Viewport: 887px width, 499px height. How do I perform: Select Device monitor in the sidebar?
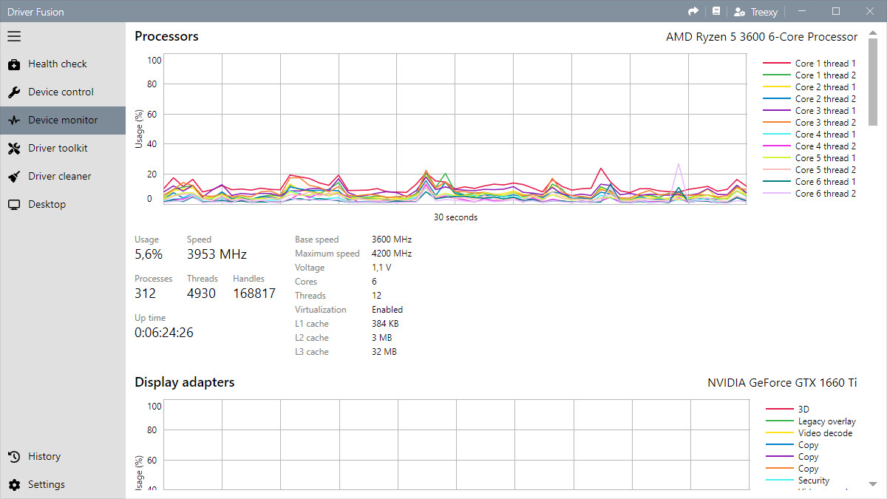[63, 120]
